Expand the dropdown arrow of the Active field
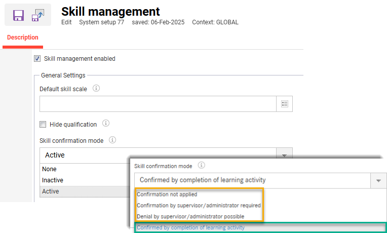Screen dimensions: 387x233 point(284,155)
